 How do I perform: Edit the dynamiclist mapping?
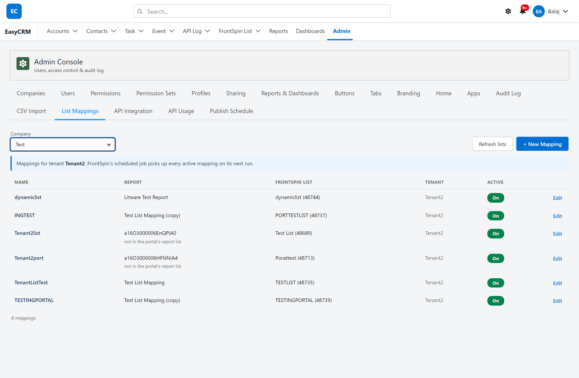[x=557, y=198]
